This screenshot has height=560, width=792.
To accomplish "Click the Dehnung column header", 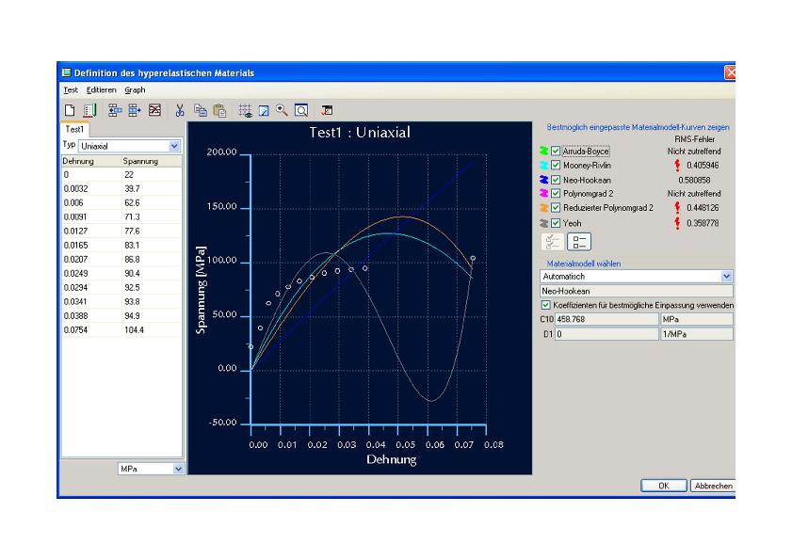I will [x=91, y=161].
